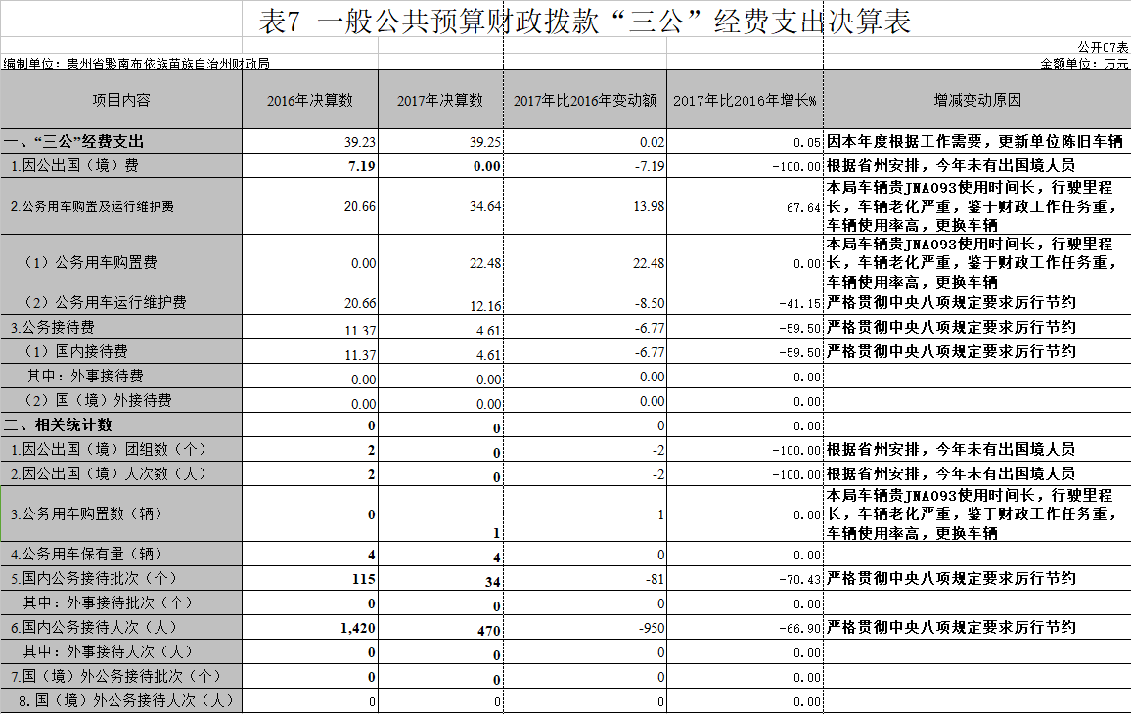Select the 增减变动原因 header cell

coord(977,100)
